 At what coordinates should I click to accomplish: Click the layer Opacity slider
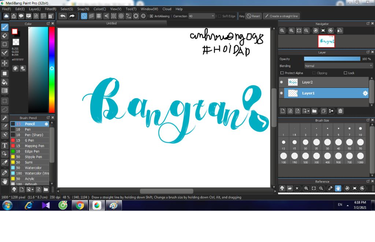pyautogui.click(x=332, y=59)
